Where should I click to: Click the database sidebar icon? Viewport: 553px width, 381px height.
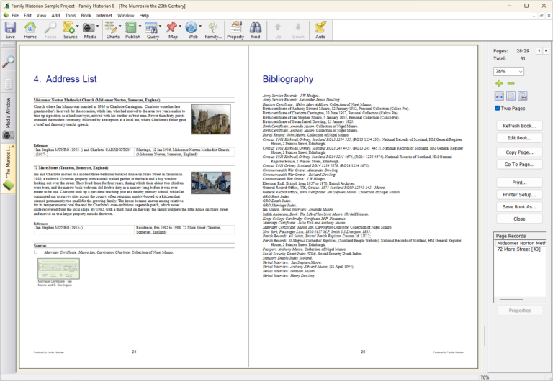click(8, 84)
